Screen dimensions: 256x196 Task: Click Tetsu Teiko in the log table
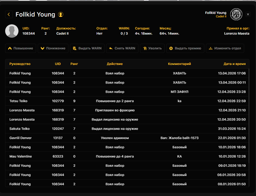click(x=18, y=101)
